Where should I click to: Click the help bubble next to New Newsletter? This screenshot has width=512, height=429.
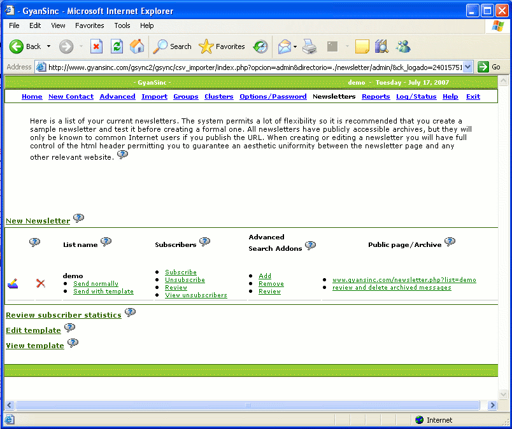(x=78, y=218)
